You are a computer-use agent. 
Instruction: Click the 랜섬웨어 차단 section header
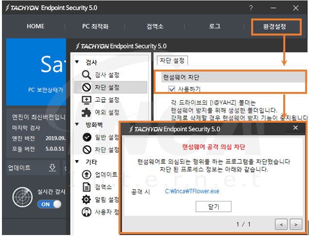[x=233, y=77]
